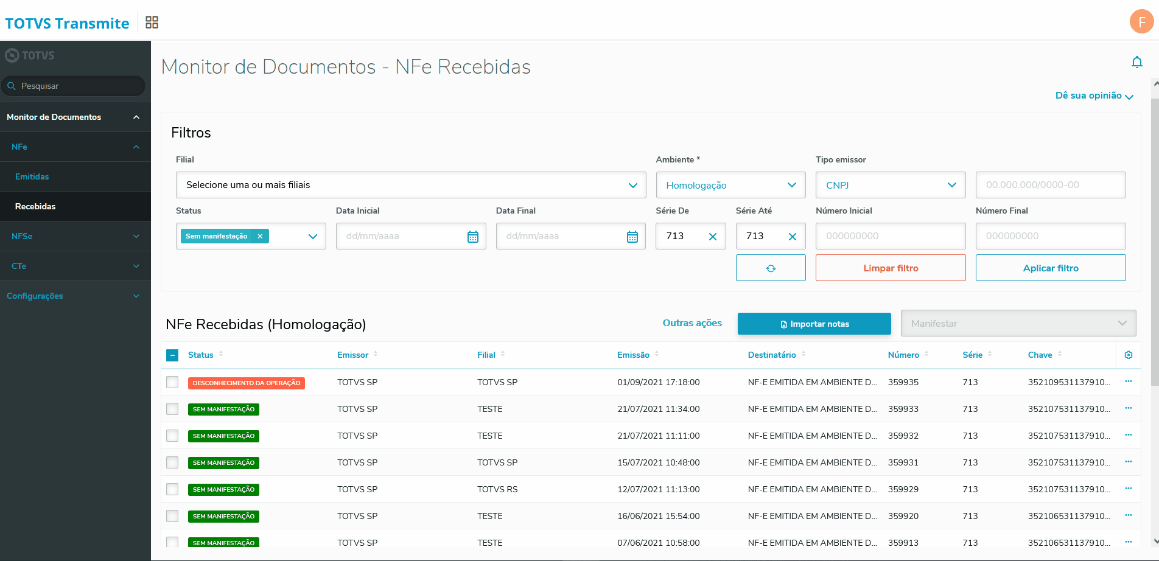Expand the Configurações sidebar group
1159x561 pixels.
click(75, 296)
